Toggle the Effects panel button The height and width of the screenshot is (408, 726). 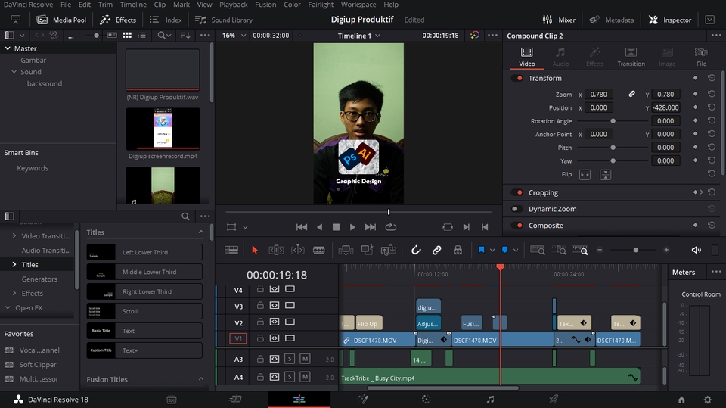point(118,20)
